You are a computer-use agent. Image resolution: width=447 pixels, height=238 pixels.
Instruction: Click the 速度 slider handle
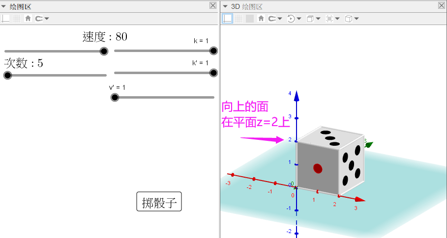[104, 51]
